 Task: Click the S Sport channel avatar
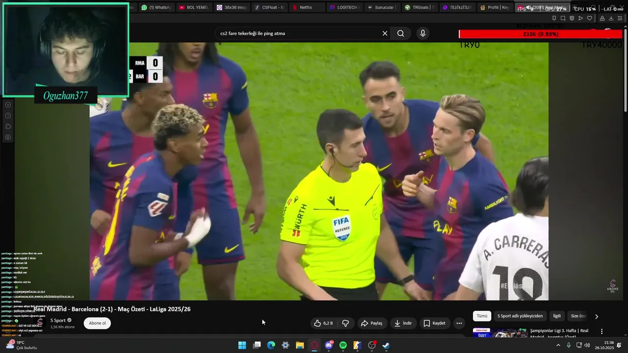pos(41,323)
